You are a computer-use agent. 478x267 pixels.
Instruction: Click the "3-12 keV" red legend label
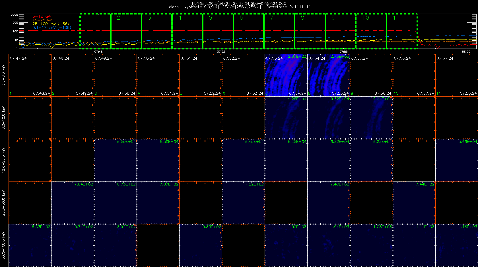(x=42, y=16)
